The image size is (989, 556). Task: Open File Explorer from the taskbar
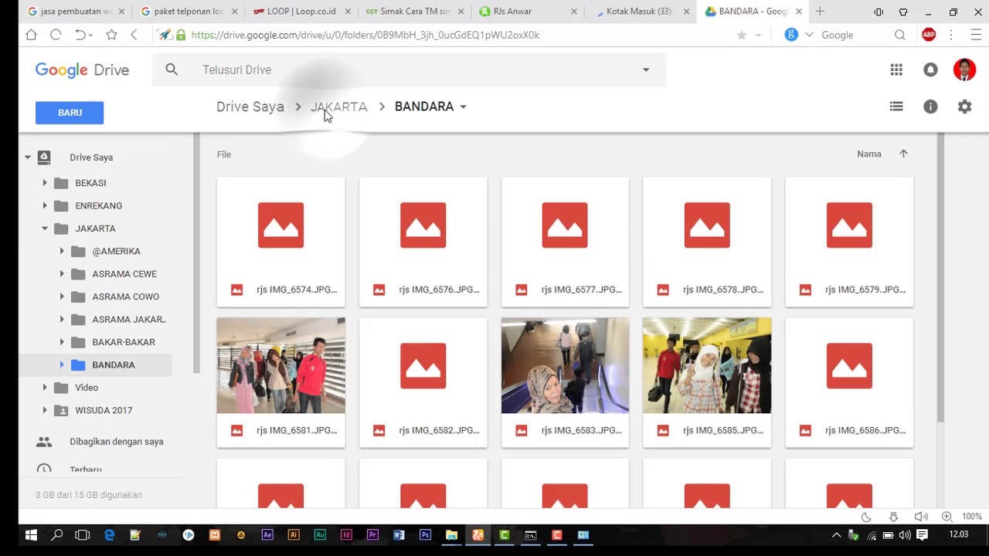[x=451, y=534]
